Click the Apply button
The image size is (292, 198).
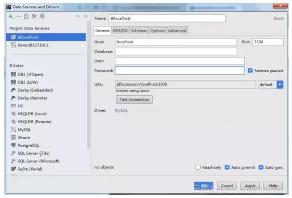pyautogui.click(x=250, y=185)
